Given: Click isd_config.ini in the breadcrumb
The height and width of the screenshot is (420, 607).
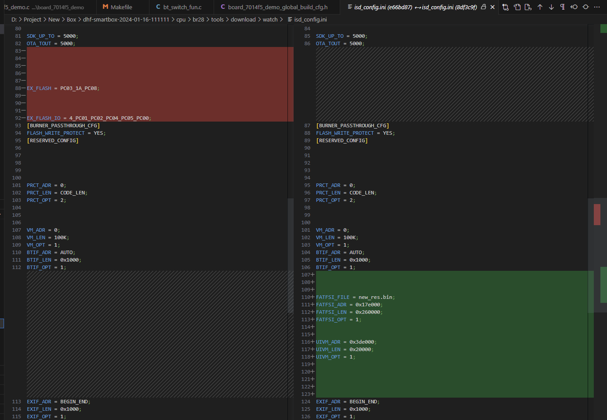Looking at the screenshot, I should coord(310,19).
